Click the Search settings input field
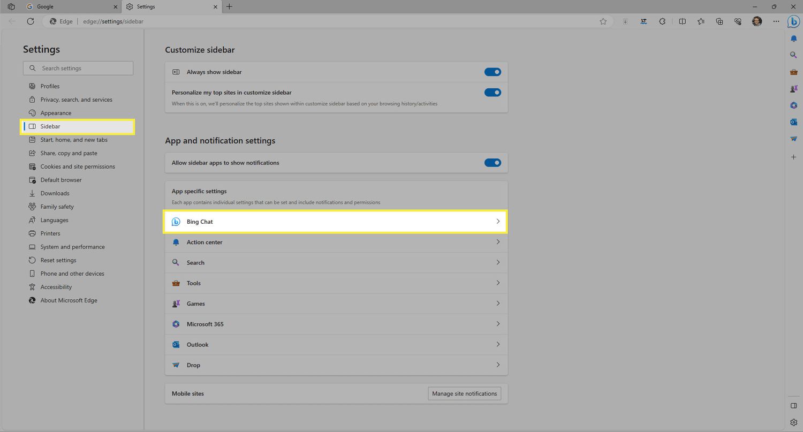Screen dimensions: 803x432 (78, 68)
